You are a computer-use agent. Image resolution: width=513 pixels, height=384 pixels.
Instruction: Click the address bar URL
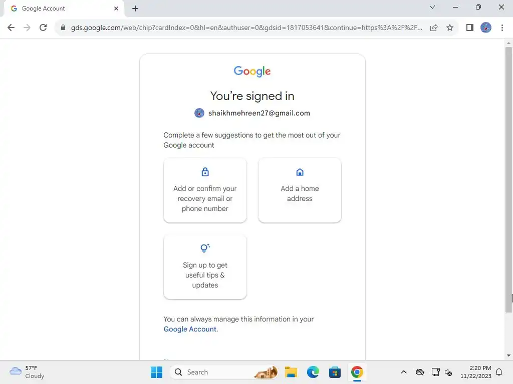coord(246,28)
